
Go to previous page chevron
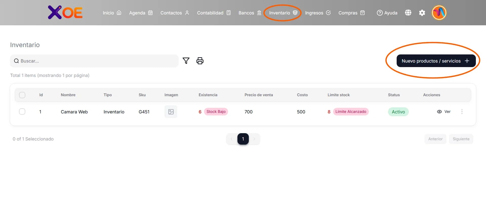231,139
